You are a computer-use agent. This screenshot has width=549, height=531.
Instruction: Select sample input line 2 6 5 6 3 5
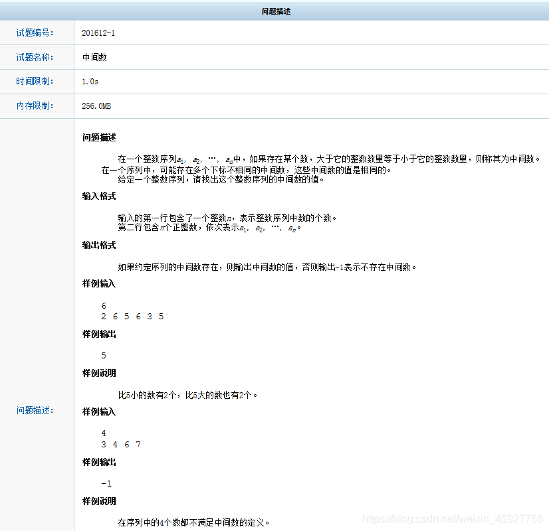132,317
